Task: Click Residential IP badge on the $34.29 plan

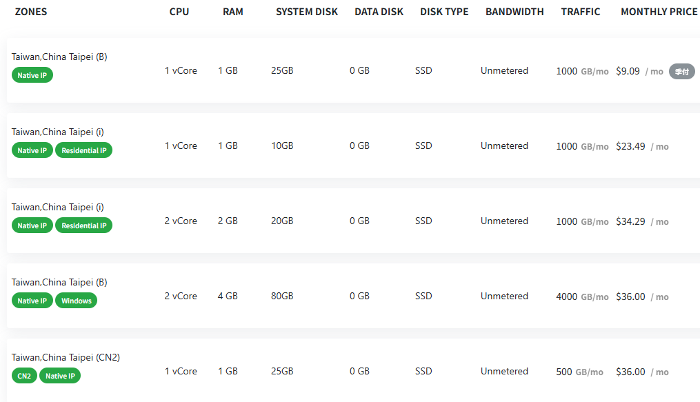Action: tap(84, 225)
